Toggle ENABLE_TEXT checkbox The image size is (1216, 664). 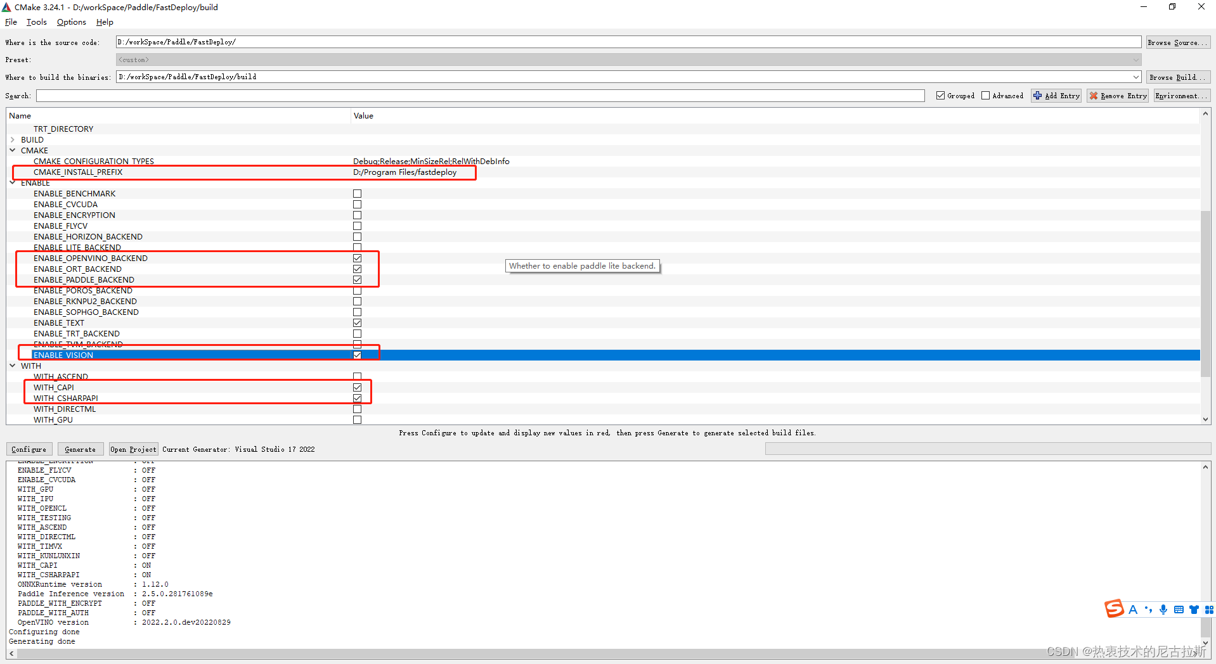(357, 323)
